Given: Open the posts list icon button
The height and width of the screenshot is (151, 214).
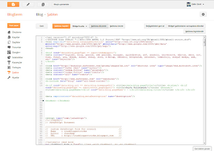Looking at the screenshot, I should [x=43, y=4].
